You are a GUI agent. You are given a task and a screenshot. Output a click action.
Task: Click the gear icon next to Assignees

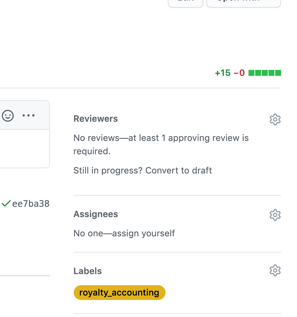(275, 215)
